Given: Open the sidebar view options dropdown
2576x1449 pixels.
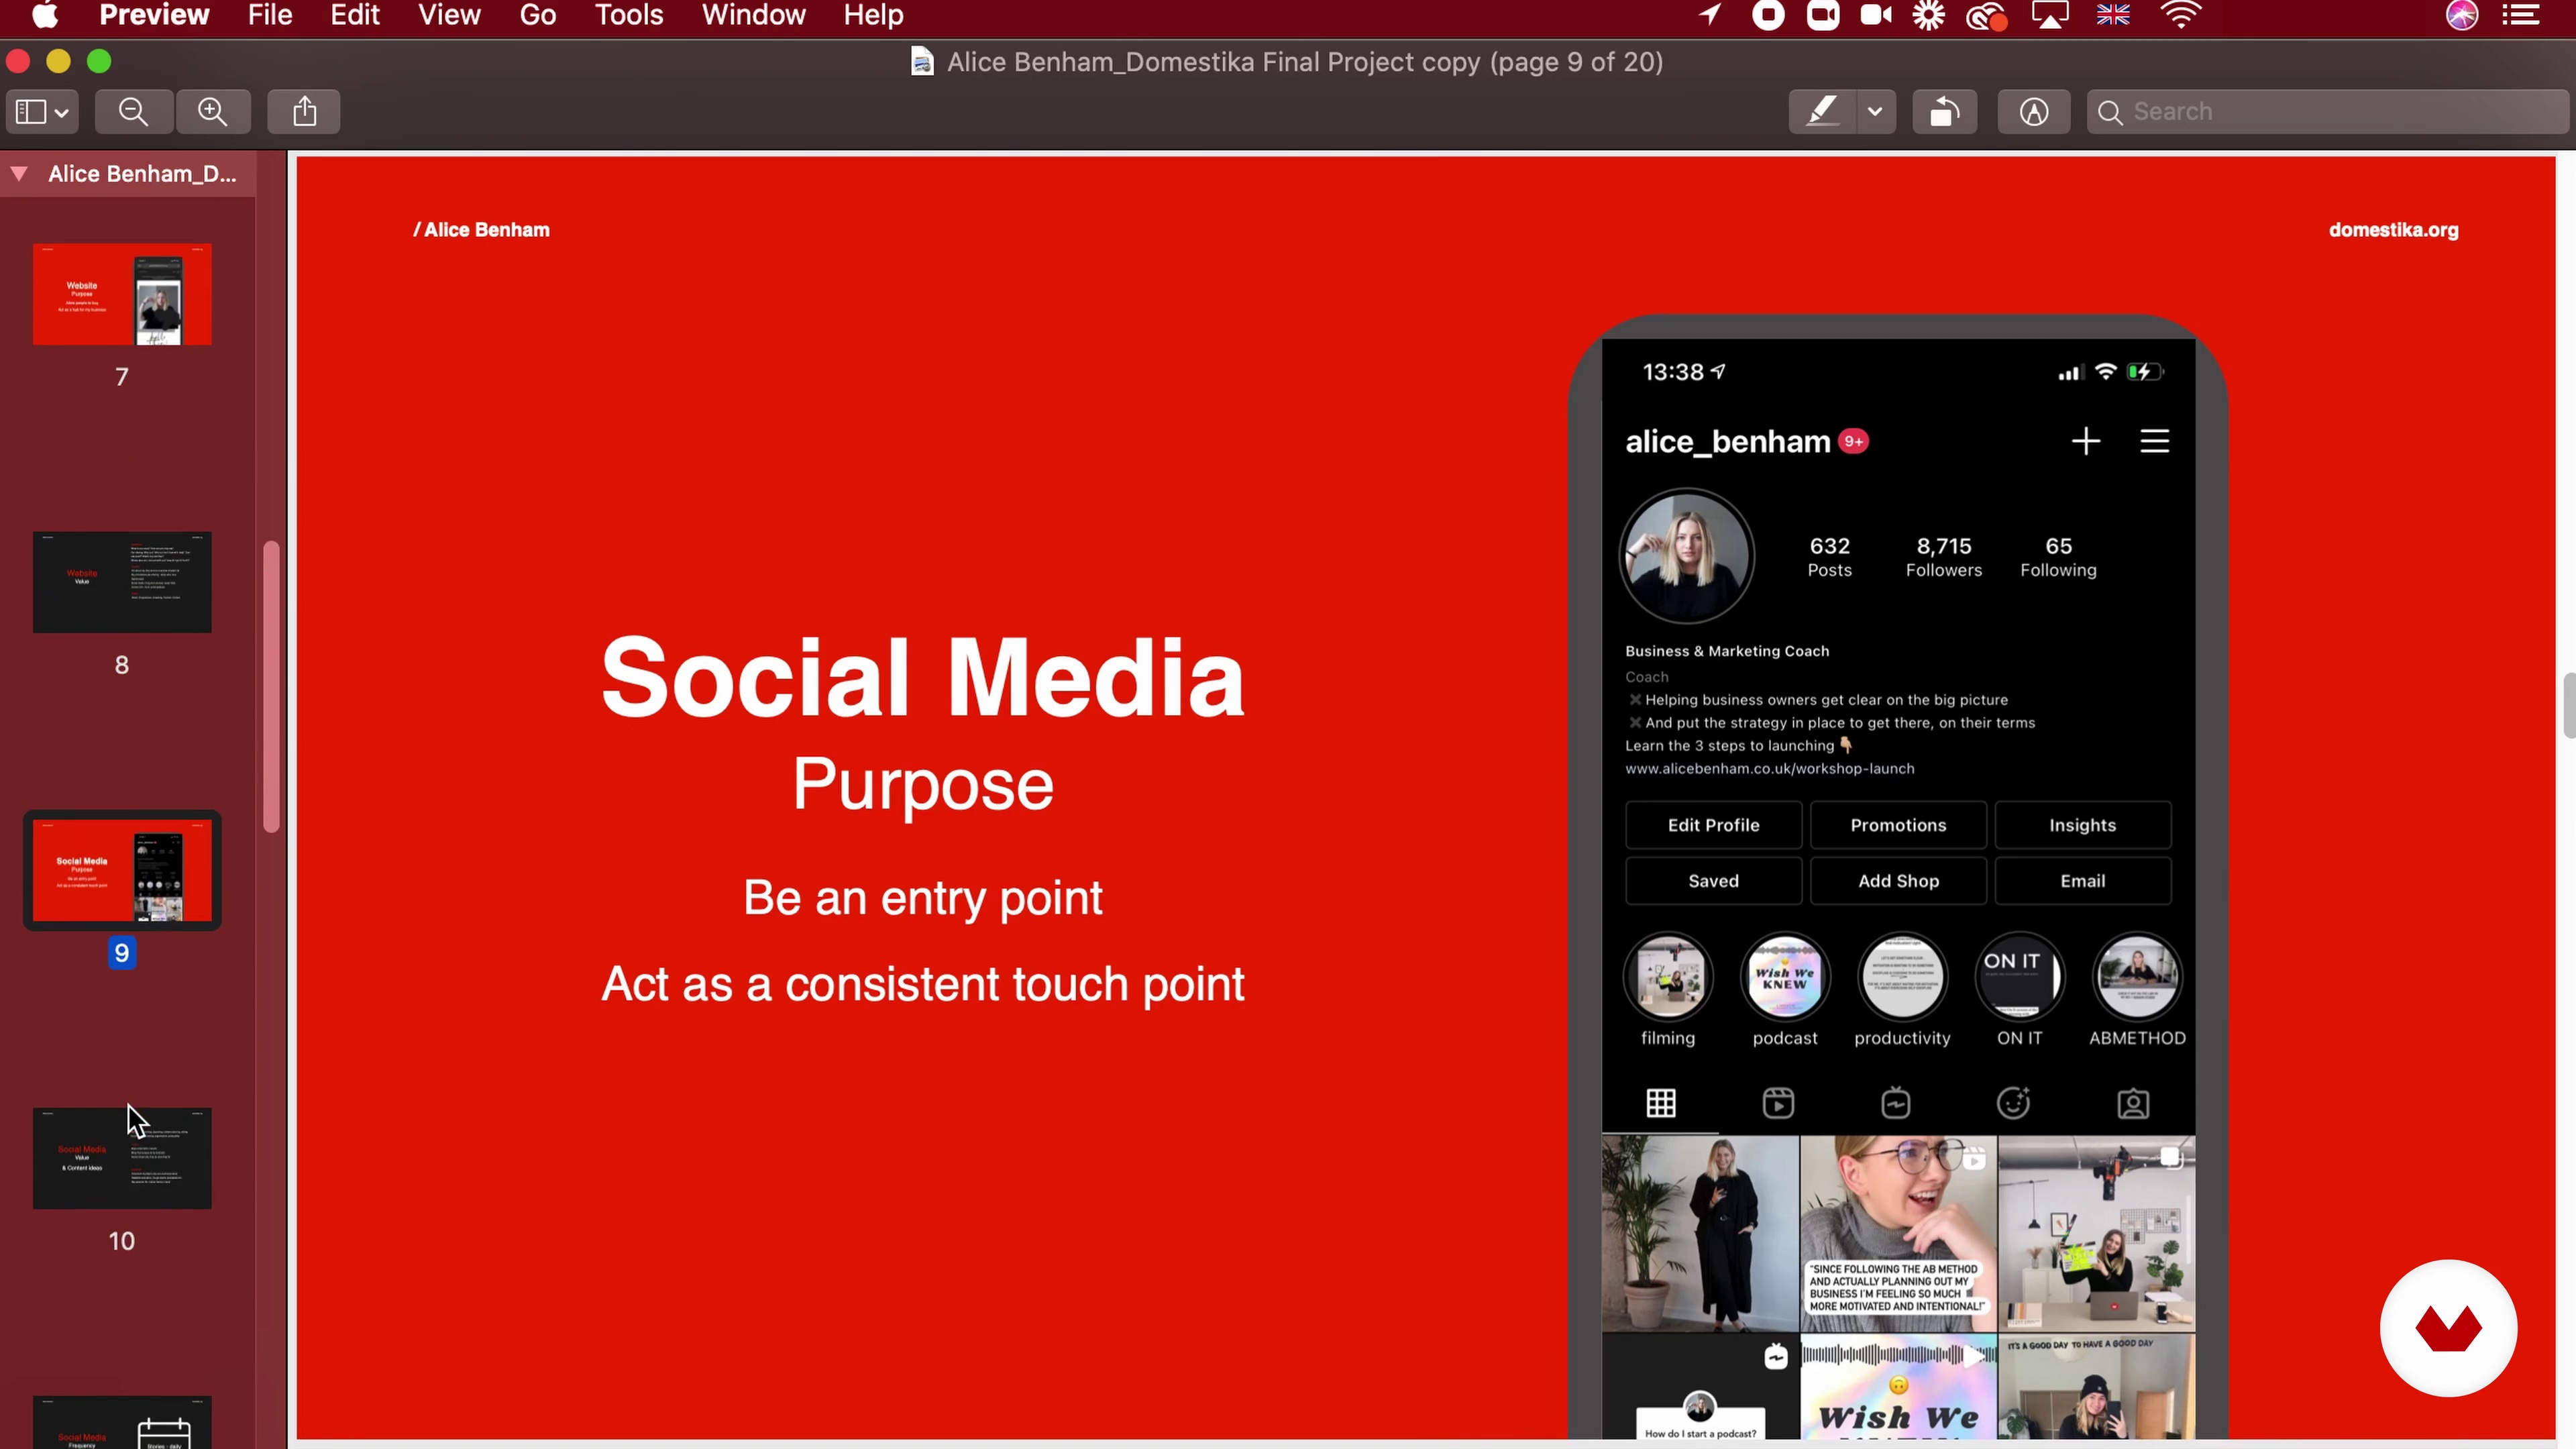Looking at the screenshot, I should point(41,111).
